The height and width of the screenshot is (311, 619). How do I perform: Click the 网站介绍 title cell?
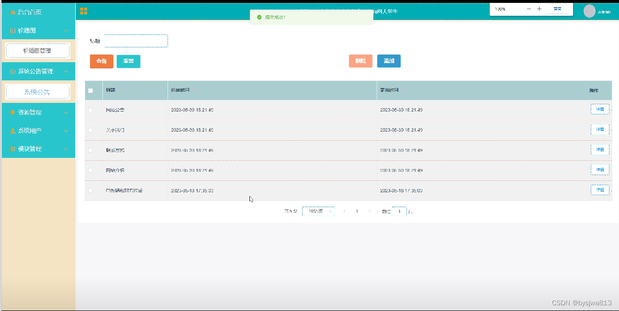tap(115, 170)
